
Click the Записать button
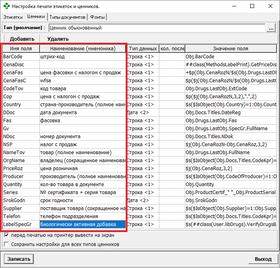point(19,259)
